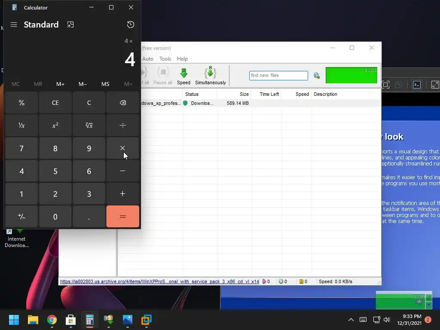
Task: Open the M memory list dropdown
Action: point(128,84)
